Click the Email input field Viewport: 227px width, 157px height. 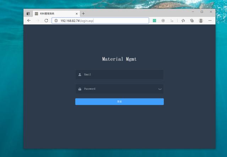pos(120,74)
